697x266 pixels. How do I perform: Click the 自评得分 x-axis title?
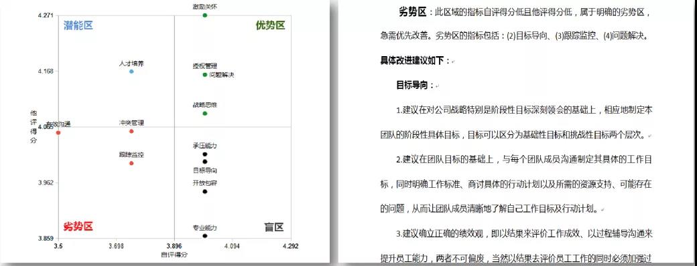coord(174,255)
